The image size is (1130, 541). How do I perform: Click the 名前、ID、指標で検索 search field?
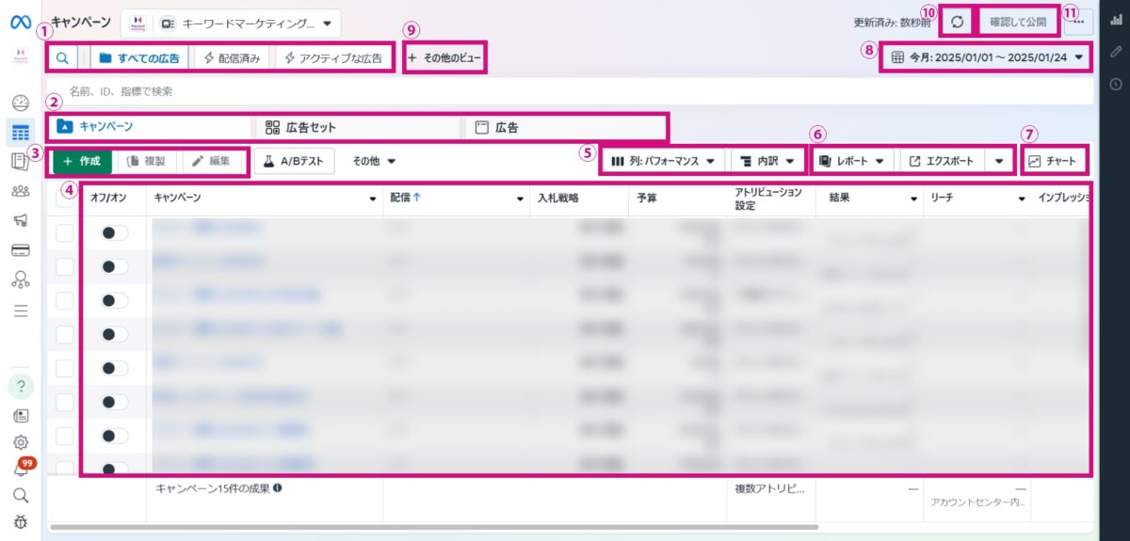coord(377,92)
